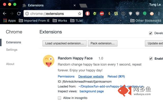
Task: Toggle the Enabled checkbox for Random Happy Face
Action: [x=151, y=58]
